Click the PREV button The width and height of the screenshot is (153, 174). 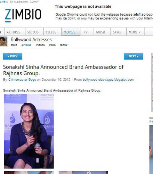[13, 56]
